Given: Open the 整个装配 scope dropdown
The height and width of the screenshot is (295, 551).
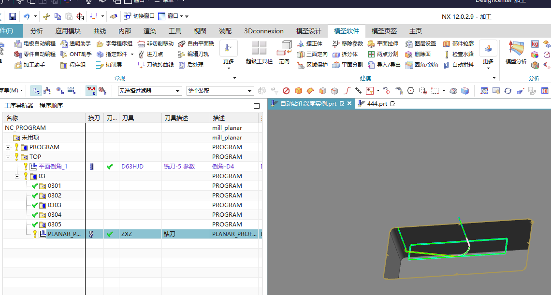Looking at the screenshot, I should click(220, 91).
